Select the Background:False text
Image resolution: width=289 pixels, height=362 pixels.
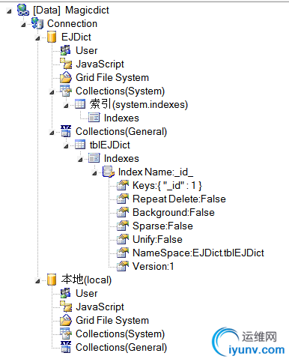[174, 213]
